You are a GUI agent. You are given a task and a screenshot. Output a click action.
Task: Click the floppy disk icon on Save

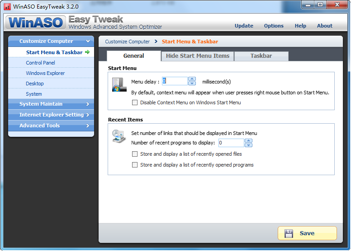(289, 233)
